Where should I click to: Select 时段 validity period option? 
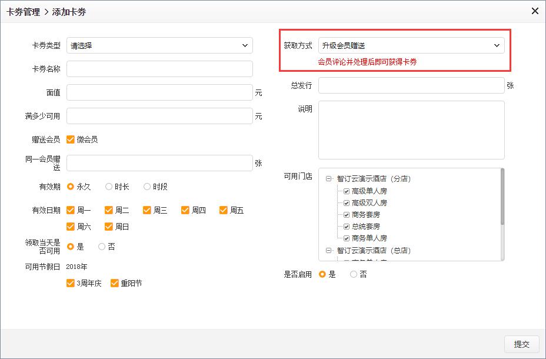(147, 187)
